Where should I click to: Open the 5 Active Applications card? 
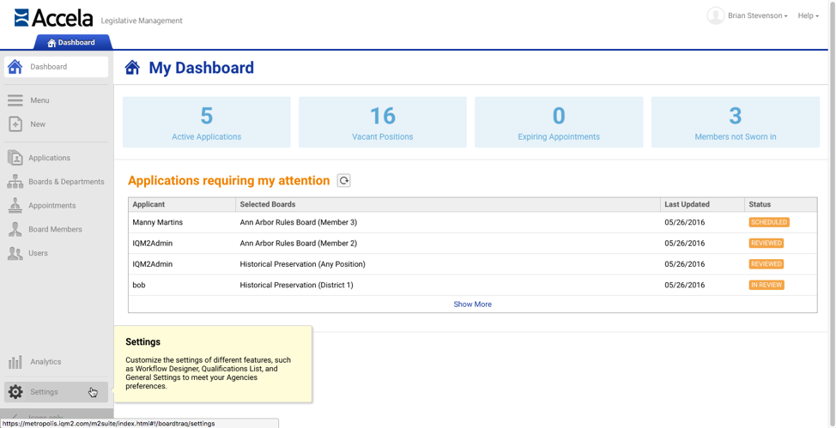pos(206,122)
